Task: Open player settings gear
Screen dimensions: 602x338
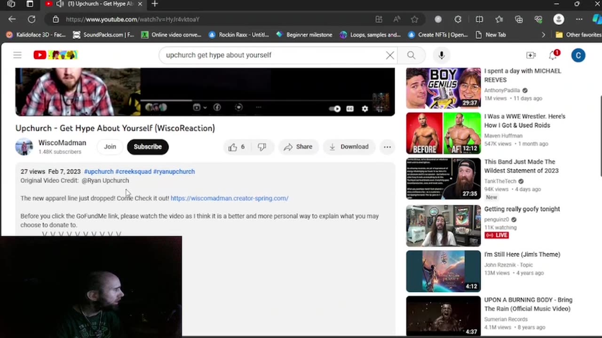Action: pos(364,108)
